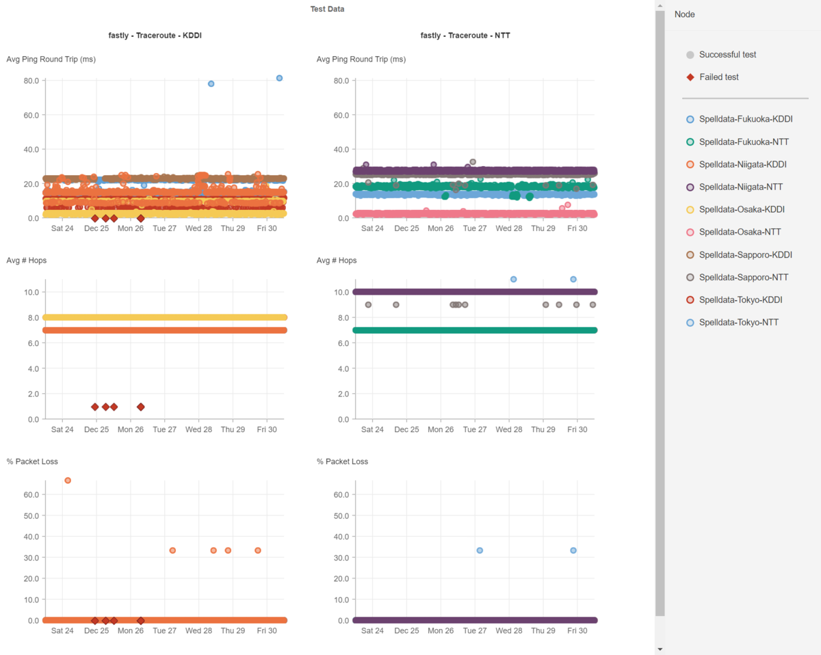
Task: Click the vertical scrollbar thumb
Action: (x=660, y=312)
